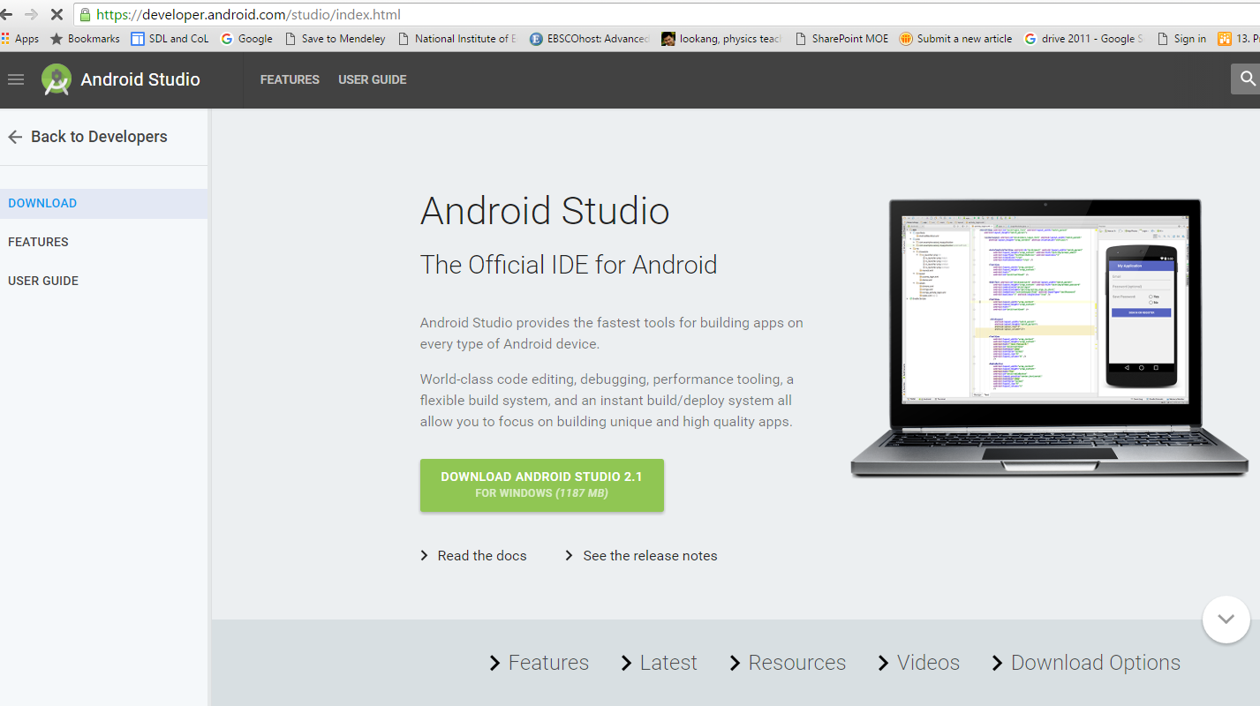Click the Android Studio title in header
The width and height of the screenshot is (1260, 706).
140,79
